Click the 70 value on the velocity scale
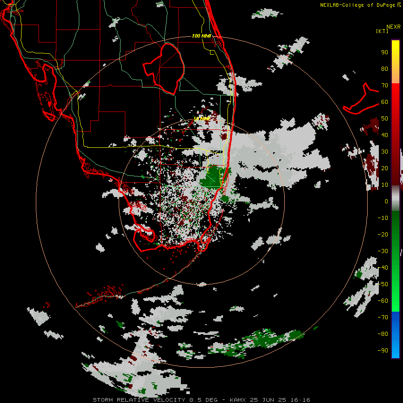 385,86
